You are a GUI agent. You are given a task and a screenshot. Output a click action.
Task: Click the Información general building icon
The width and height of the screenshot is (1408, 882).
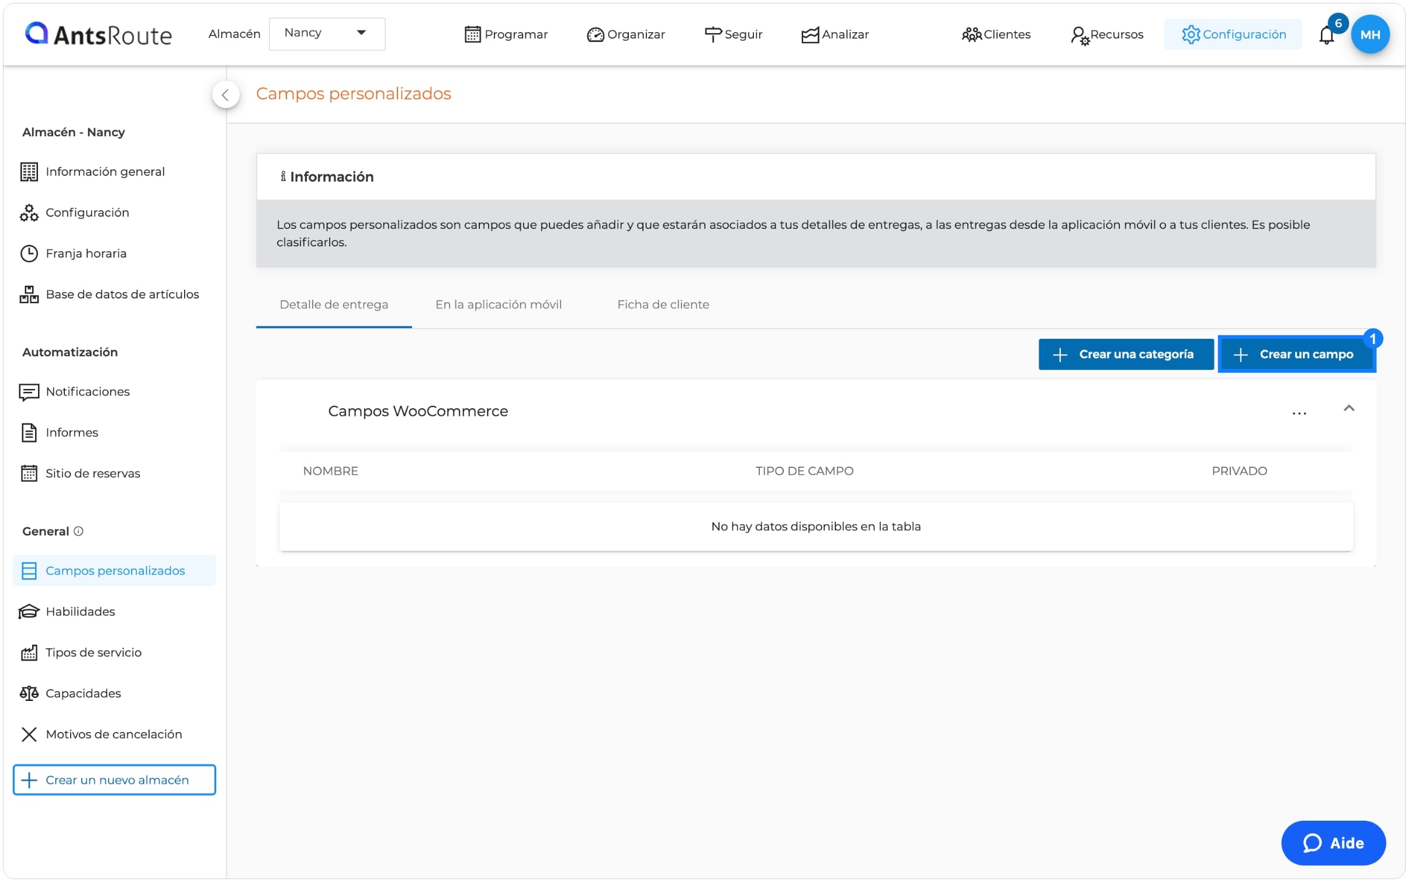click(x=29, y=172)
